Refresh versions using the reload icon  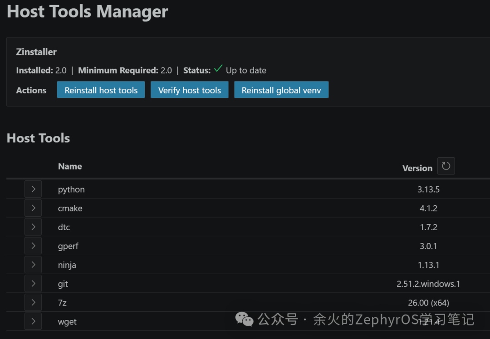pyautogui.click(x=446, y=166)
